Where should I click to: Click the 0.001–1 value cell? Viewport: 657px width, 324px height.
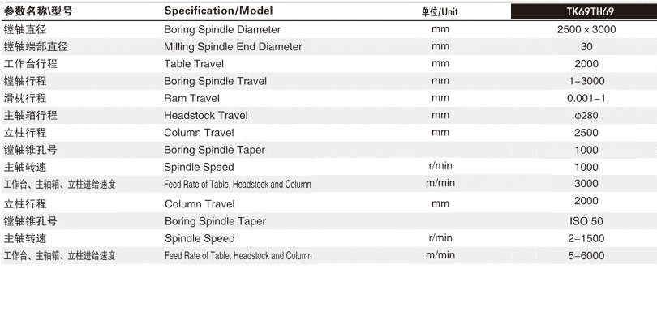point(586,98)
